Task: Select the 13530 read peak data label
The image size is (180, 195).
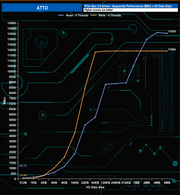Action: pyautogui.click(x=172, y=32)
